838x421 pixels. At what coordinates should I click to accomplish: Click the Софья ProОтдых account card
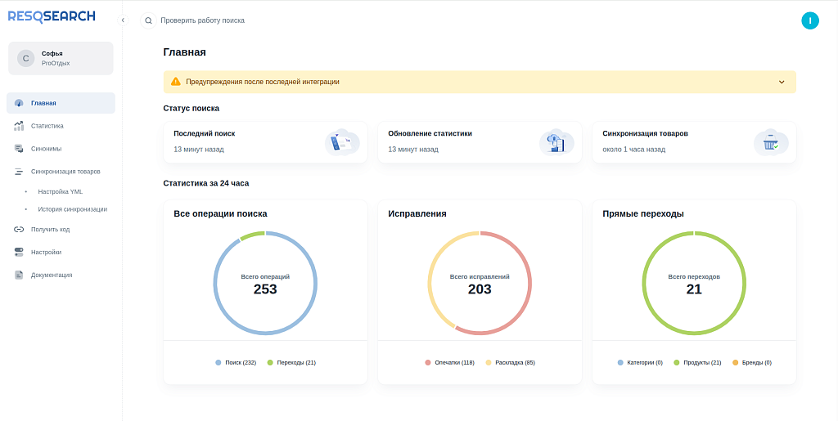click(61, 58)
